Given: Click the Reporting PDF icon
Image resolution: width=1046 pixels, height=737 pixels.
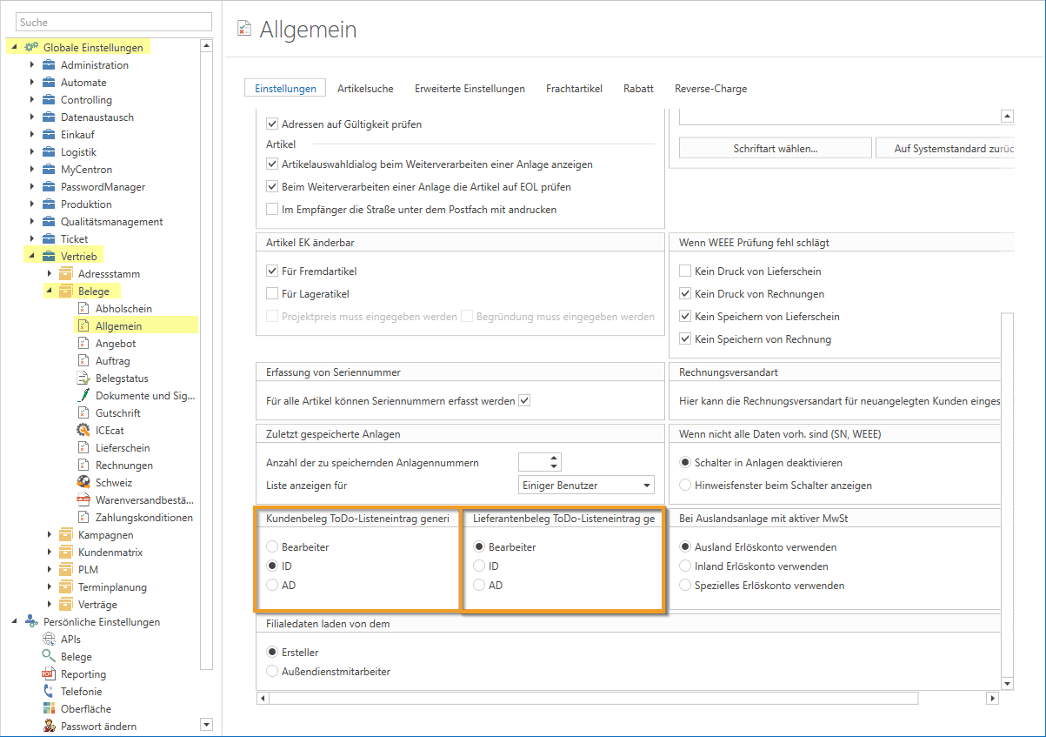Looking at the screenshot, I should click(49, 673).
